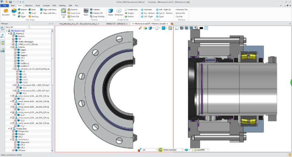Screen dimensions: 292x157
Task: Toggle the Flangia_Base assembly checkbox
Action: (x=11, y=129)
